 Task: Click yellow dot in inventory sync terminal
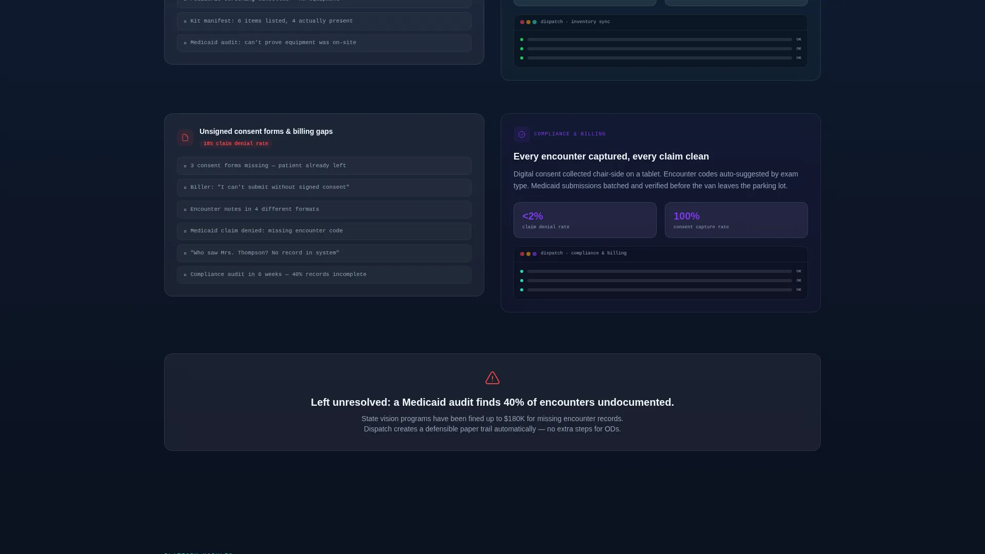[528, 22]
